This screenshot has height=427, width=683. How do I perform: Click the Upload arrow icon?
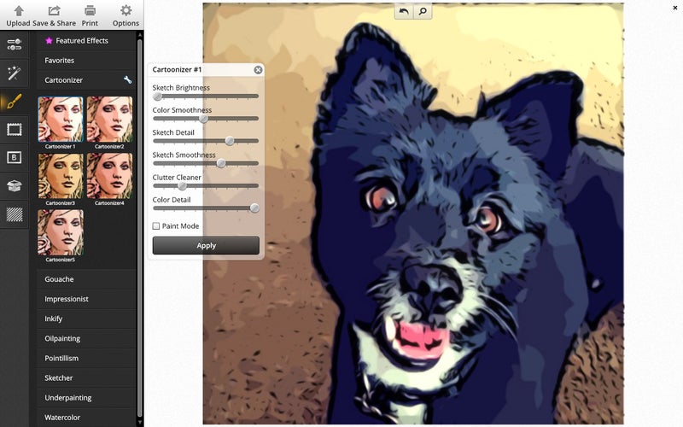click(18, 10)
